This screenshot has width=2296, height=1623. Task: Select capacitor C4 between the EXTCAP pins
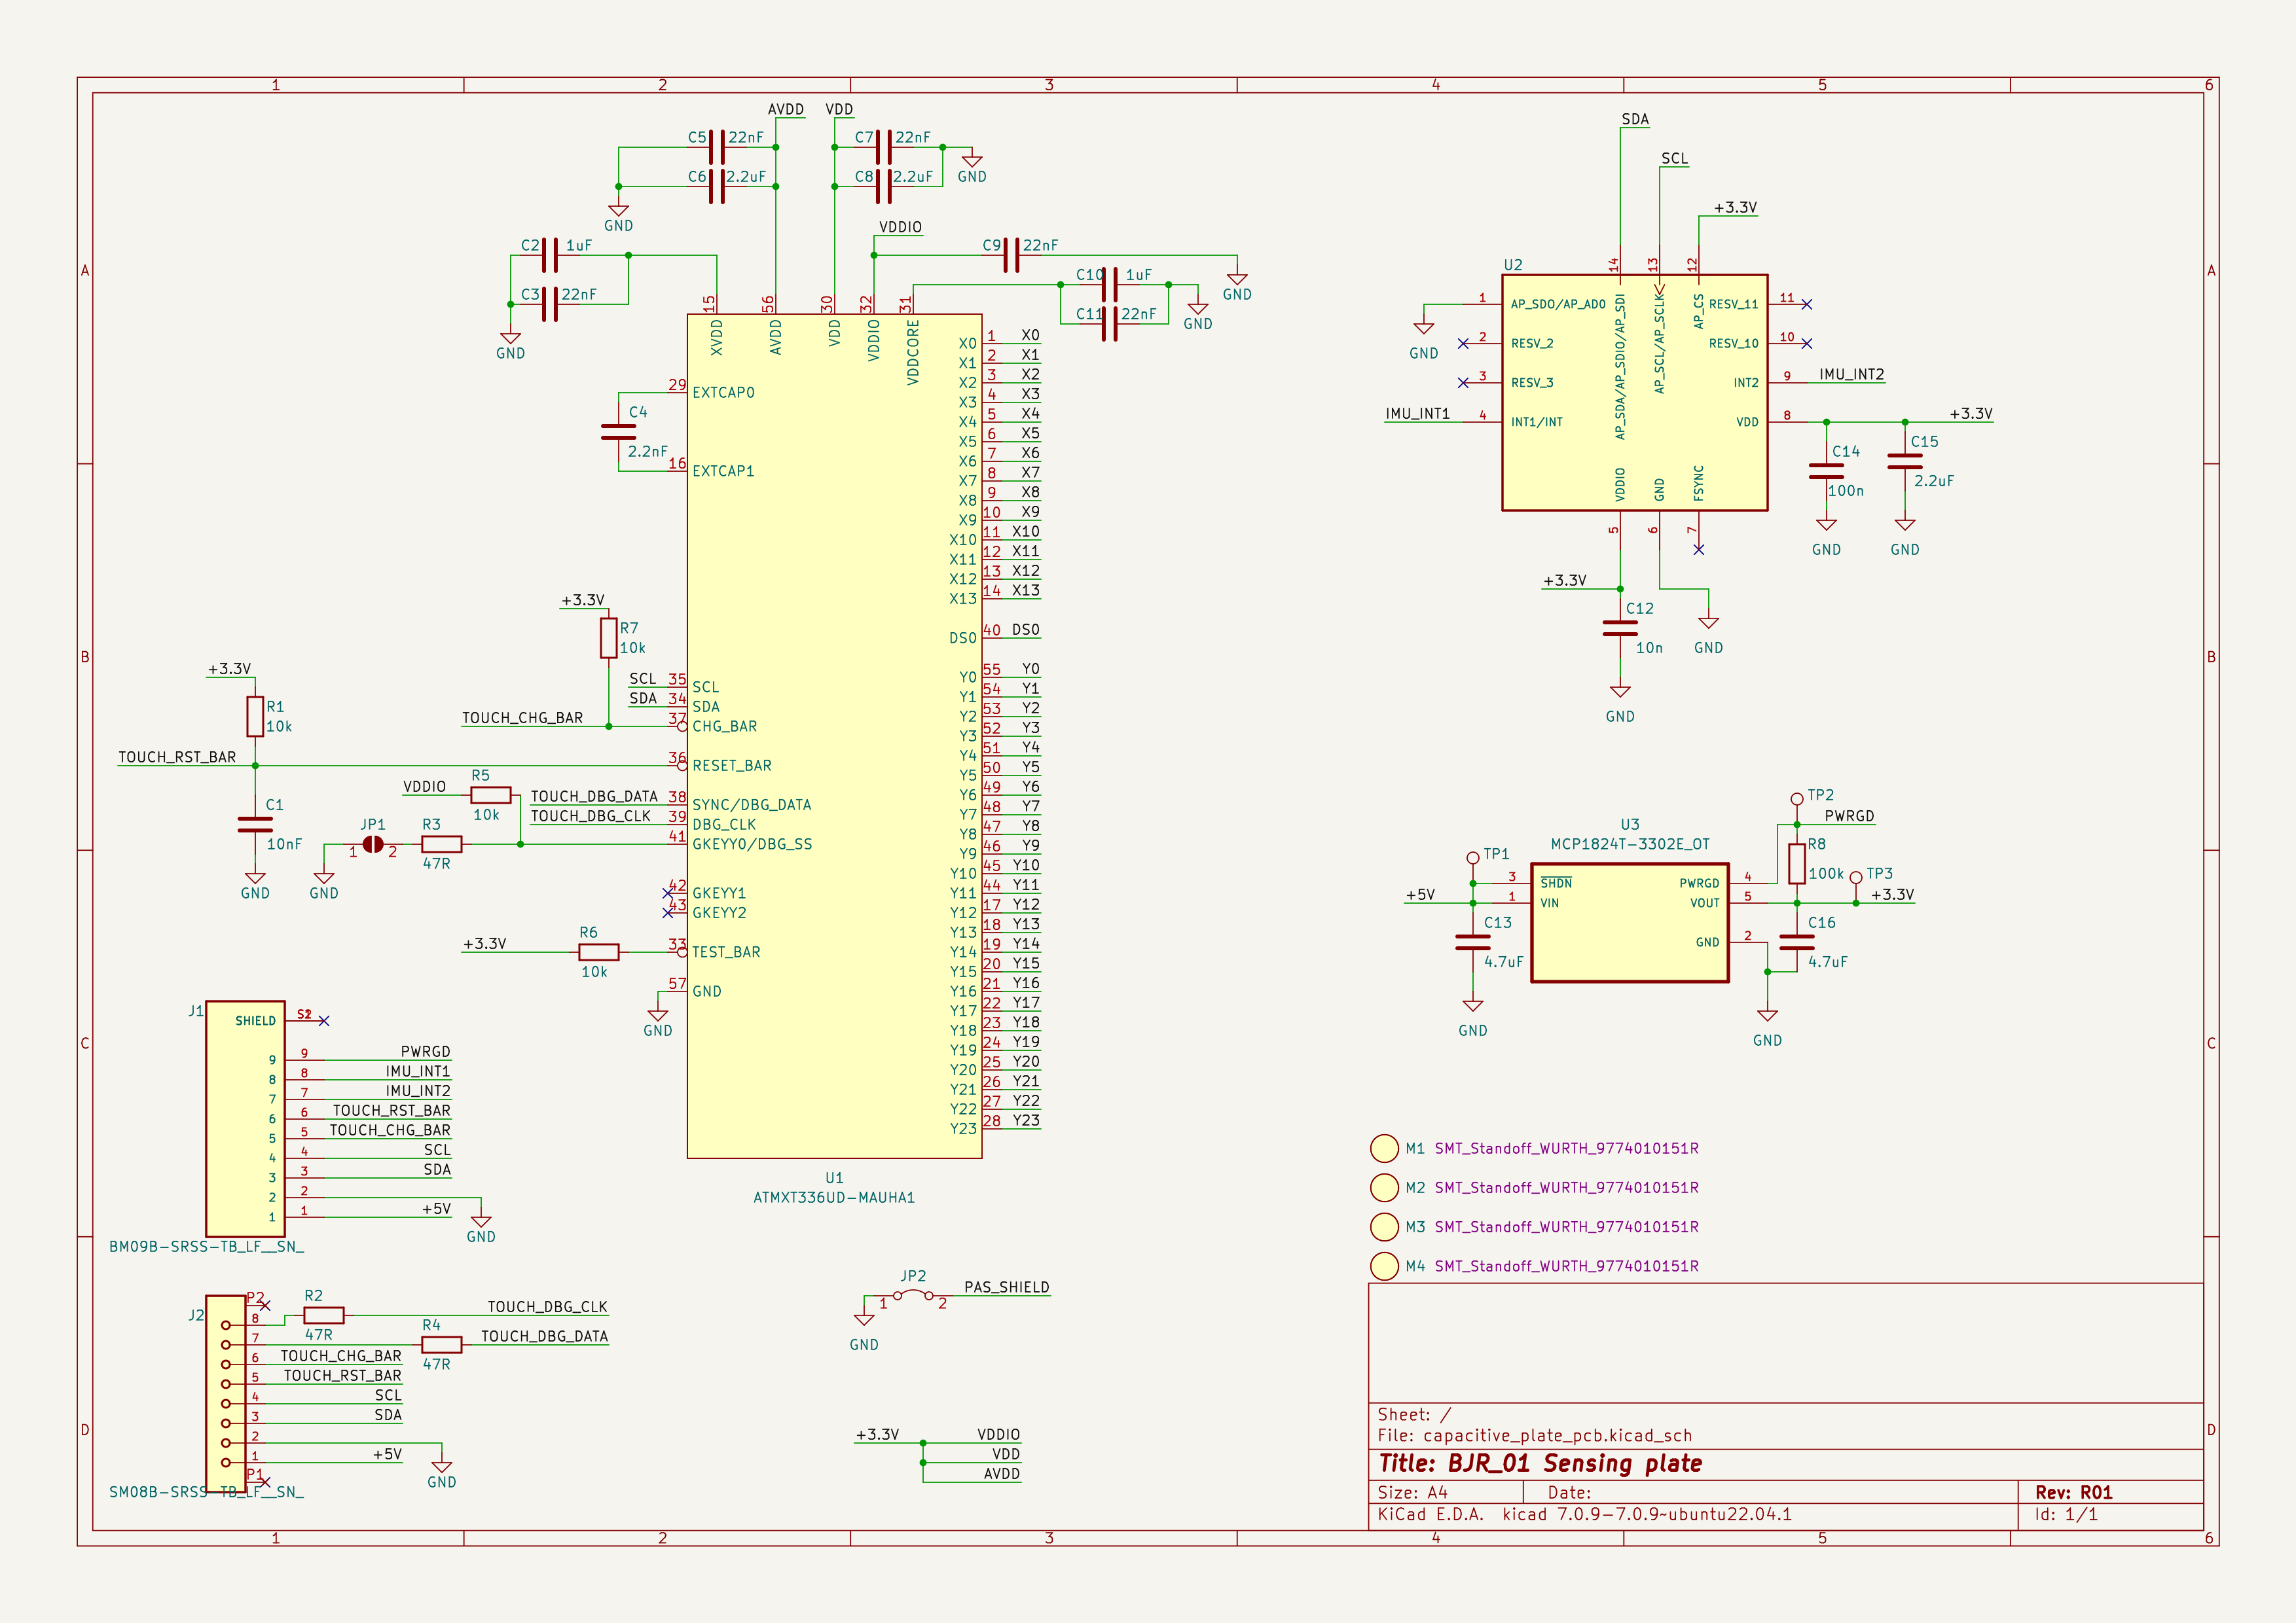(x=618, y=432)
